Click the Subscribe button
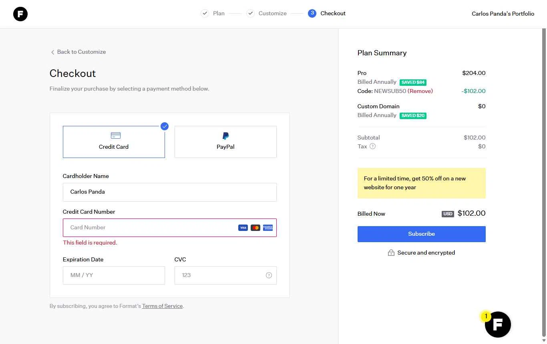 [x=422, y=234]
